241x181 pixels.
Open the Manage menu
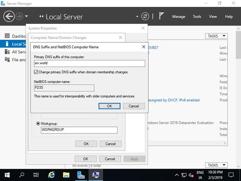click(179, 17)
